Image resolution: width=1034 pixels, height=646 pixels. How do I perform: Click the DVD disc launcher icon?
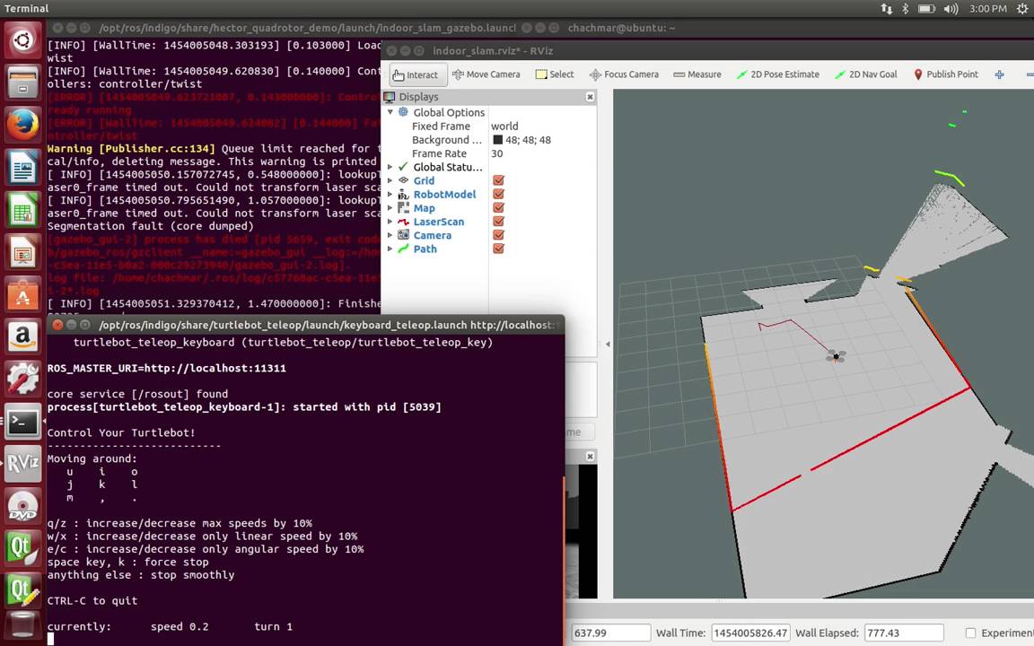(x=23, y=506)
